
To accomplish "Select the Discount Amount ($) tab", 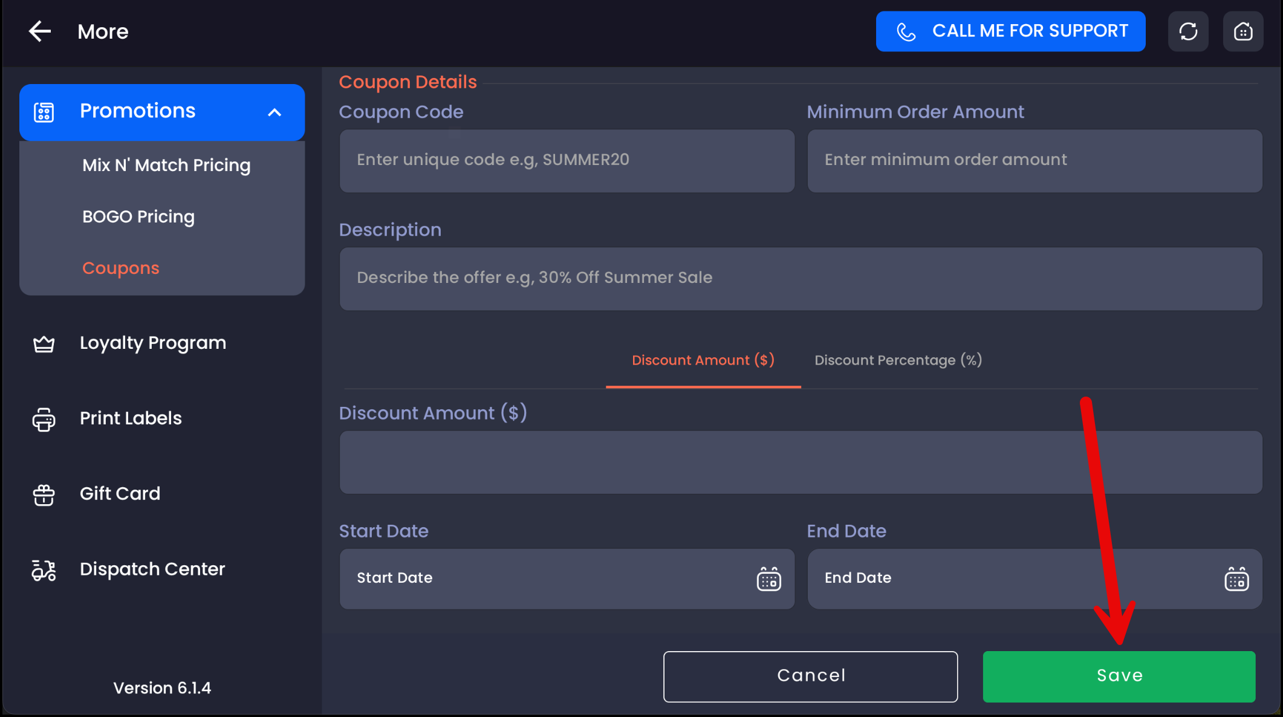I will click(703, 360).
